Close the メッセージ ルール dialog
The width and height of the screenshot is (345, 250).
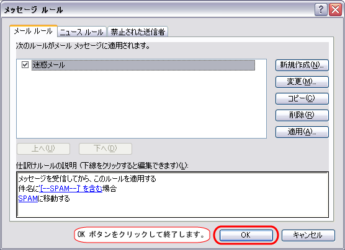click(335, 10)
